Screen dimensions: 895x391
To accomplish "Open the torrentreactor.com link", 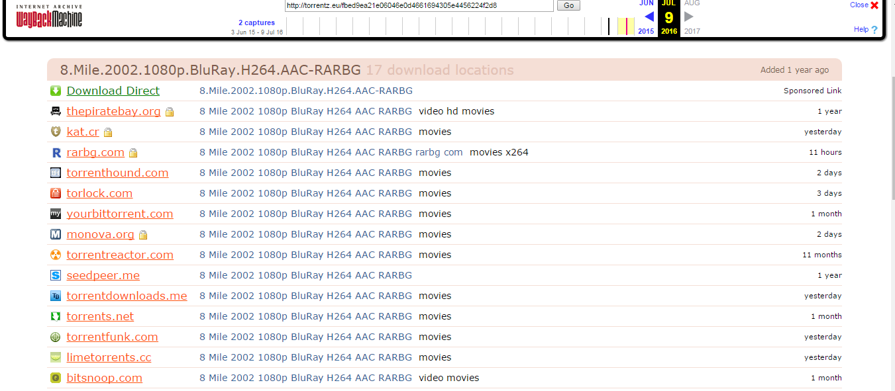I will pyautogui.click(x=120, y=255).
